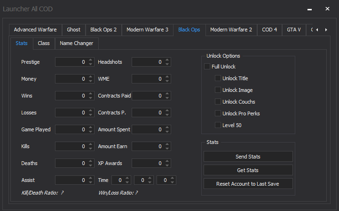The height and width of the screenshot is (211, 339).
Task: Increment the Deaths spinner
Action: pos(91,161)
